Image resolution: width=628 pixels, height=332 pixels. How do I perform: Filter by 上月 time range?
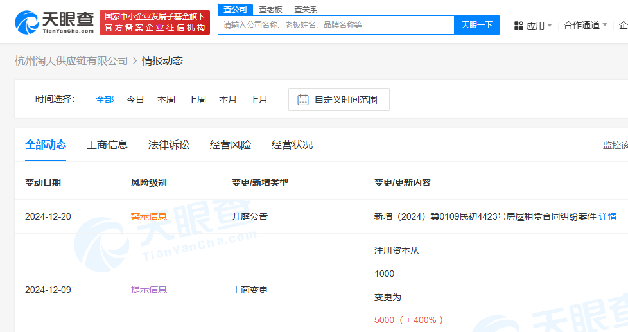[x=259, y=100]
